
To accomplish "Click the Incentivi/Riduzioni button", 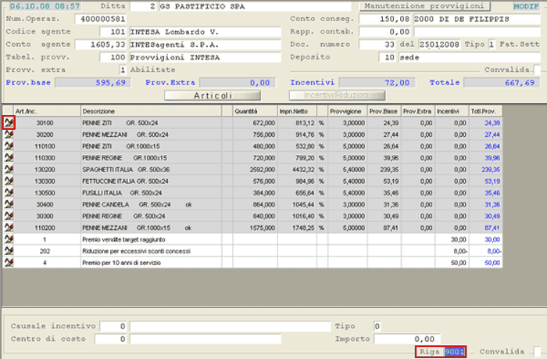I will (337, 95).
